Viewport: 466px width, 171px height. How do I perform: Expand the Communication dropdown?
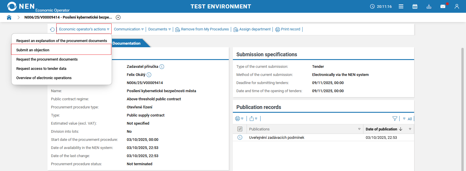(x=129, y=29)
